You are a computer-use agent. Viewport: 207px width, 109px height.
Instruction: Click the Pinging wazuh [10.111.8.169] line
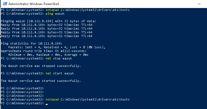(48, 21)
